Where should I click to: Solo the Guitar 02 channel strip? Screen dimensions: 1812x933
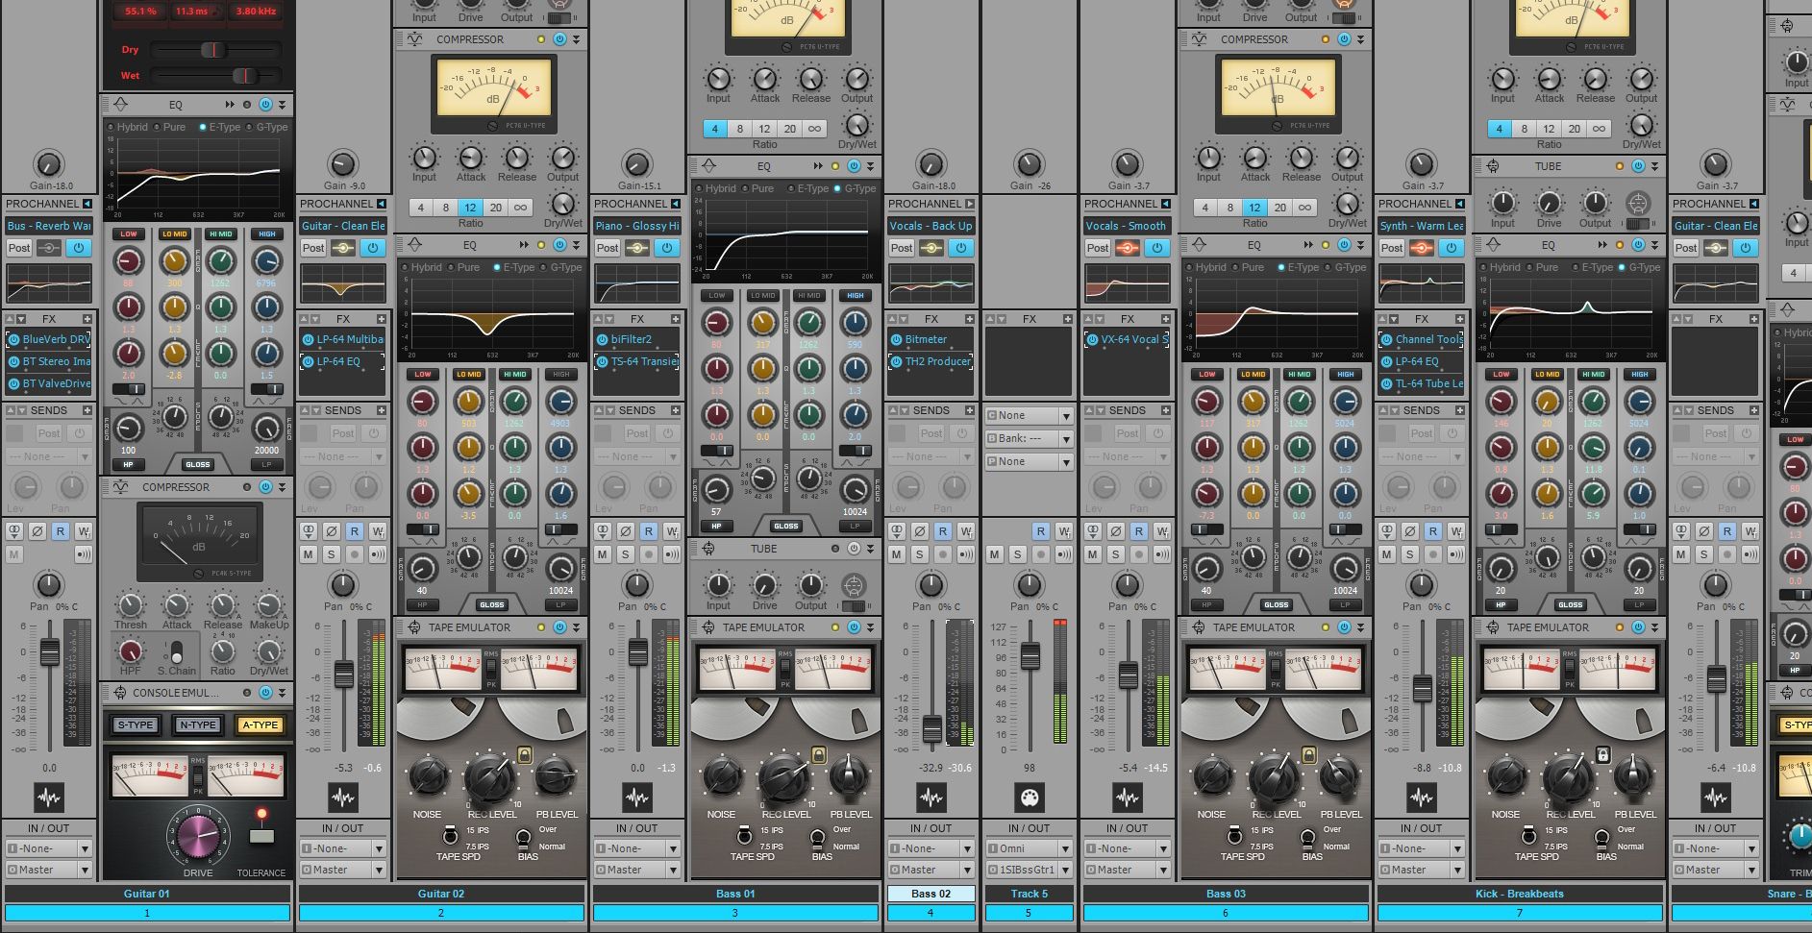tap(332, 554)
